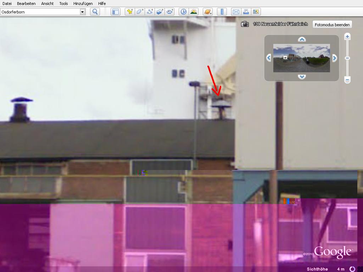Record a tour with the camera icon
Image resolution: width=363 pixels, height=272 pixels.
coord(170,12)
